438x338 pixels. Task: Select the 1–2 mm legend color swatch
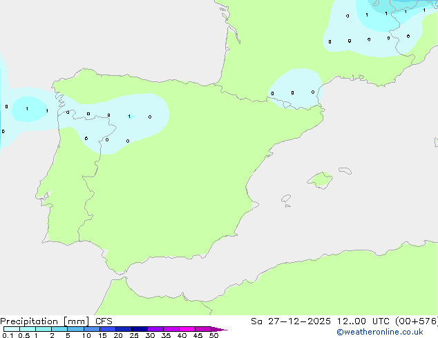tap(44, 329)
